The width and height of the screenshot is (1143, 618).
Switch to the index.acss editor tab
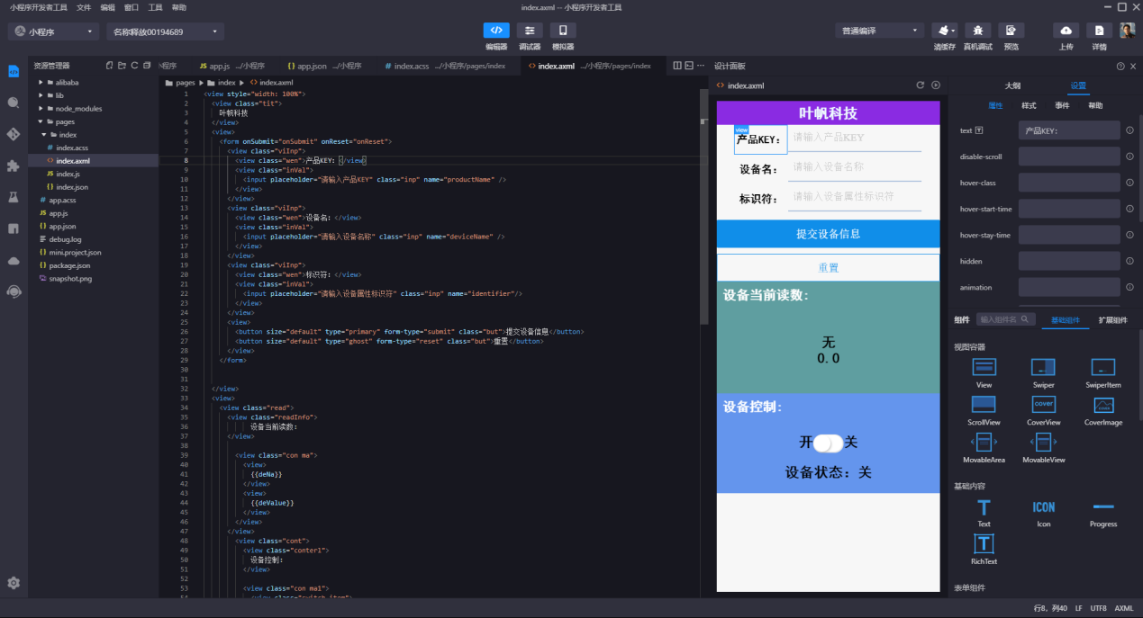coord(445,66)
